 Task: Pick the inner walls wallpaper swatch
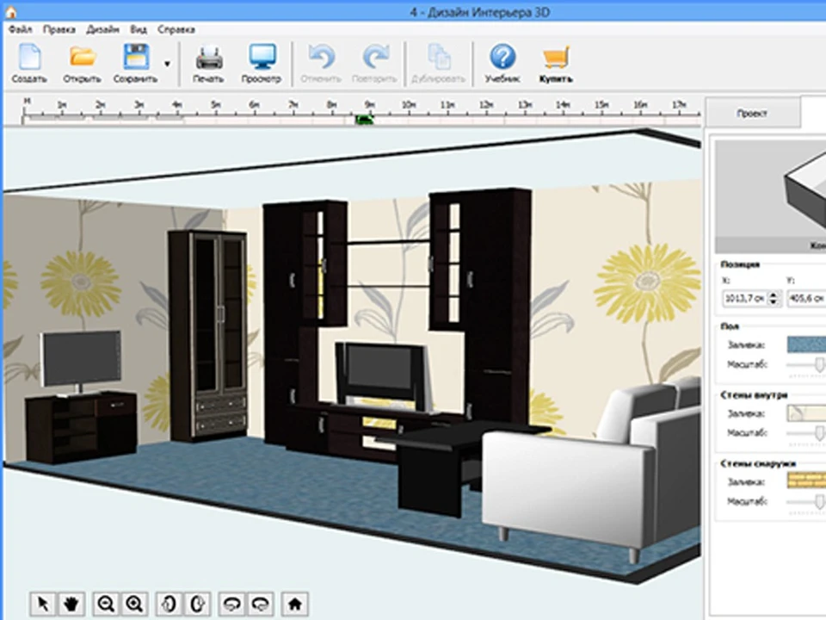tap(806, 412)
